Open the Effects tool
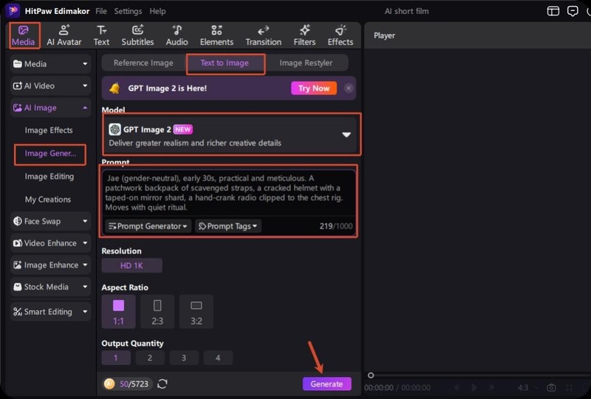The image size is (591, 399). (341, 35)
